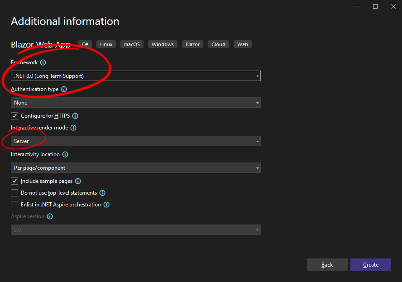Enable Enlist in .NET Aspire orchestration
This screenshot has height=282, width=402.
click(14, 205)
